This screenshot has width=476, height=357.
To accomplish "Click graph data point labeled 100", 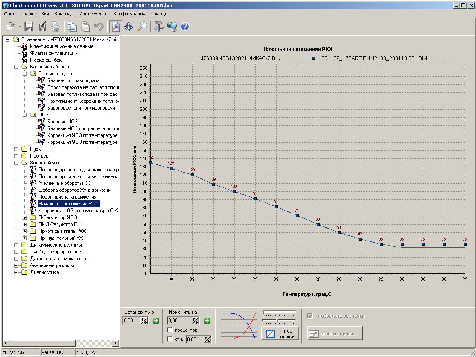I will (234, 191).
